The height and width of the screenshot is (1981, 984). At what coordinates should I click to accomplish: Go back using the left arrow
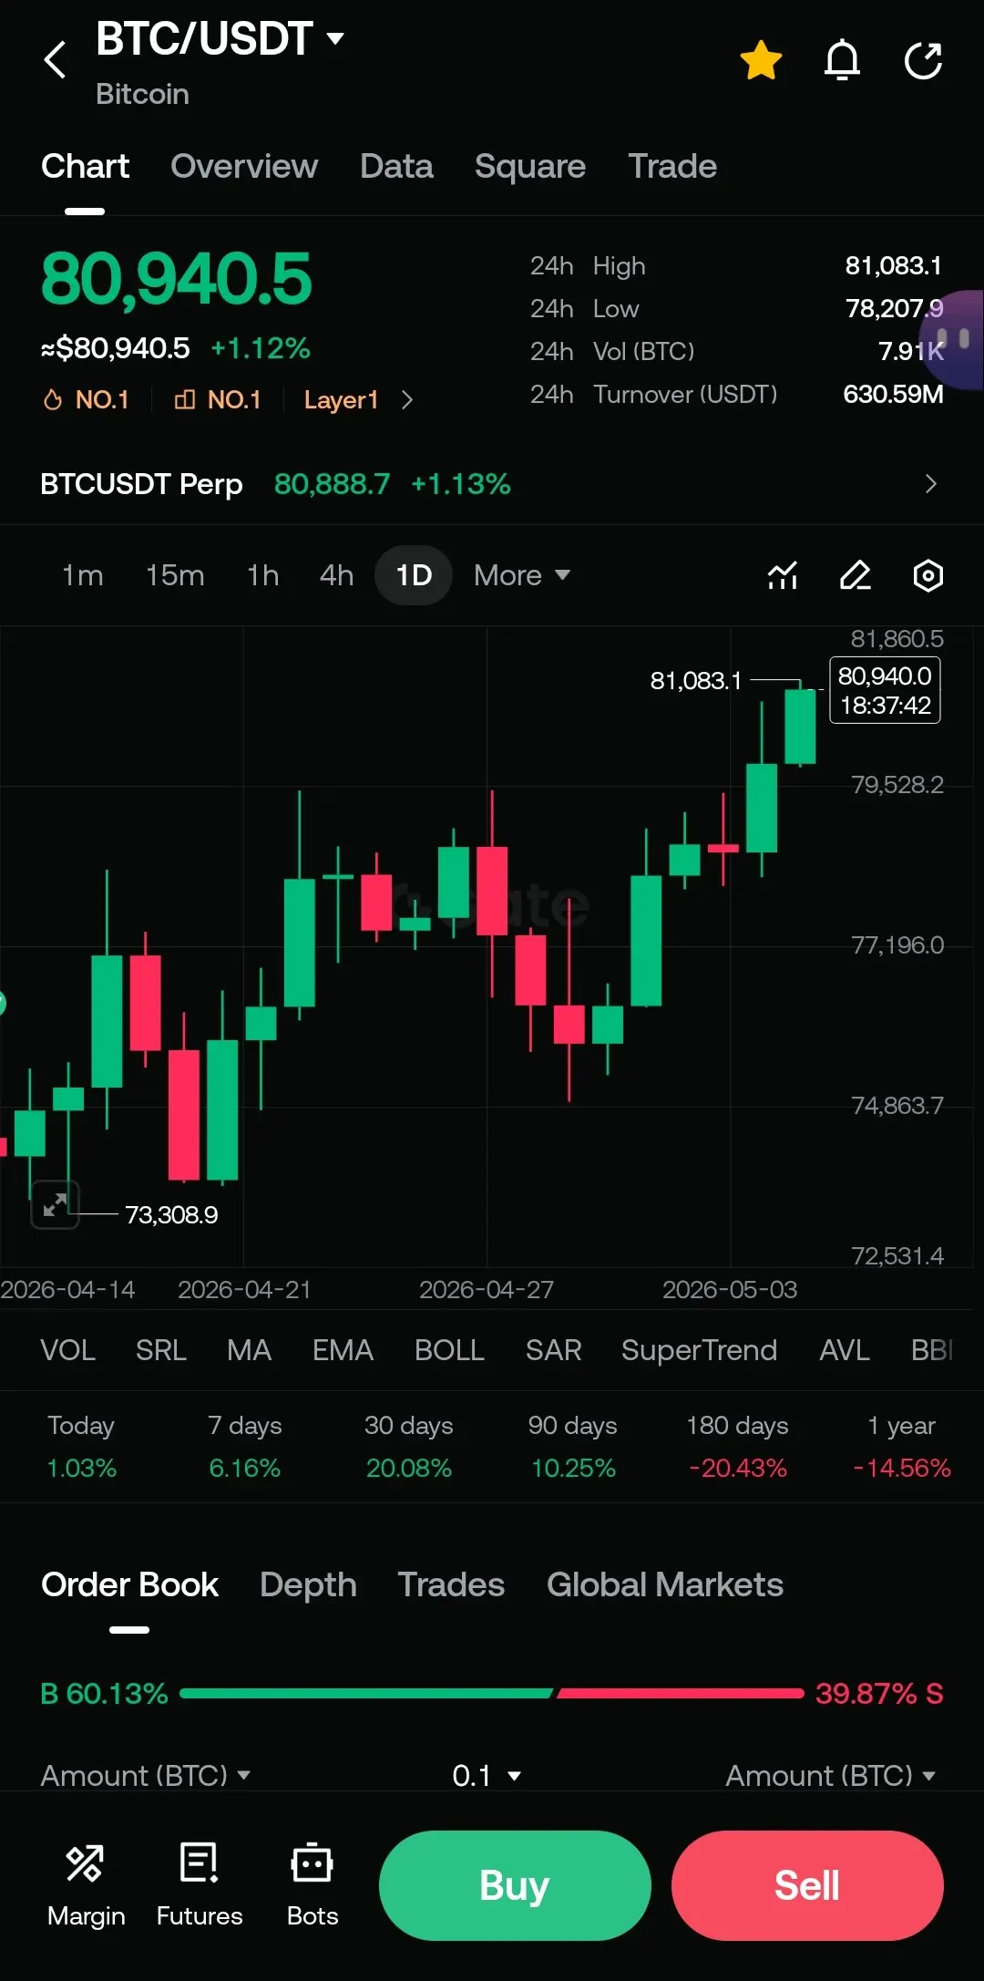point(55,60)
